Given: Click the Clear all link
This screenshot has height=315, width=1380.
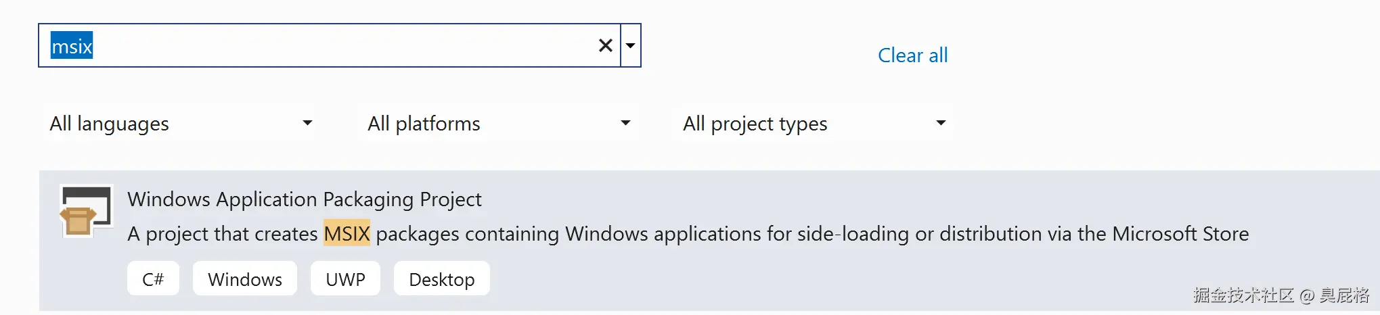Looking at the screenshot, I should tap(912, 55).
